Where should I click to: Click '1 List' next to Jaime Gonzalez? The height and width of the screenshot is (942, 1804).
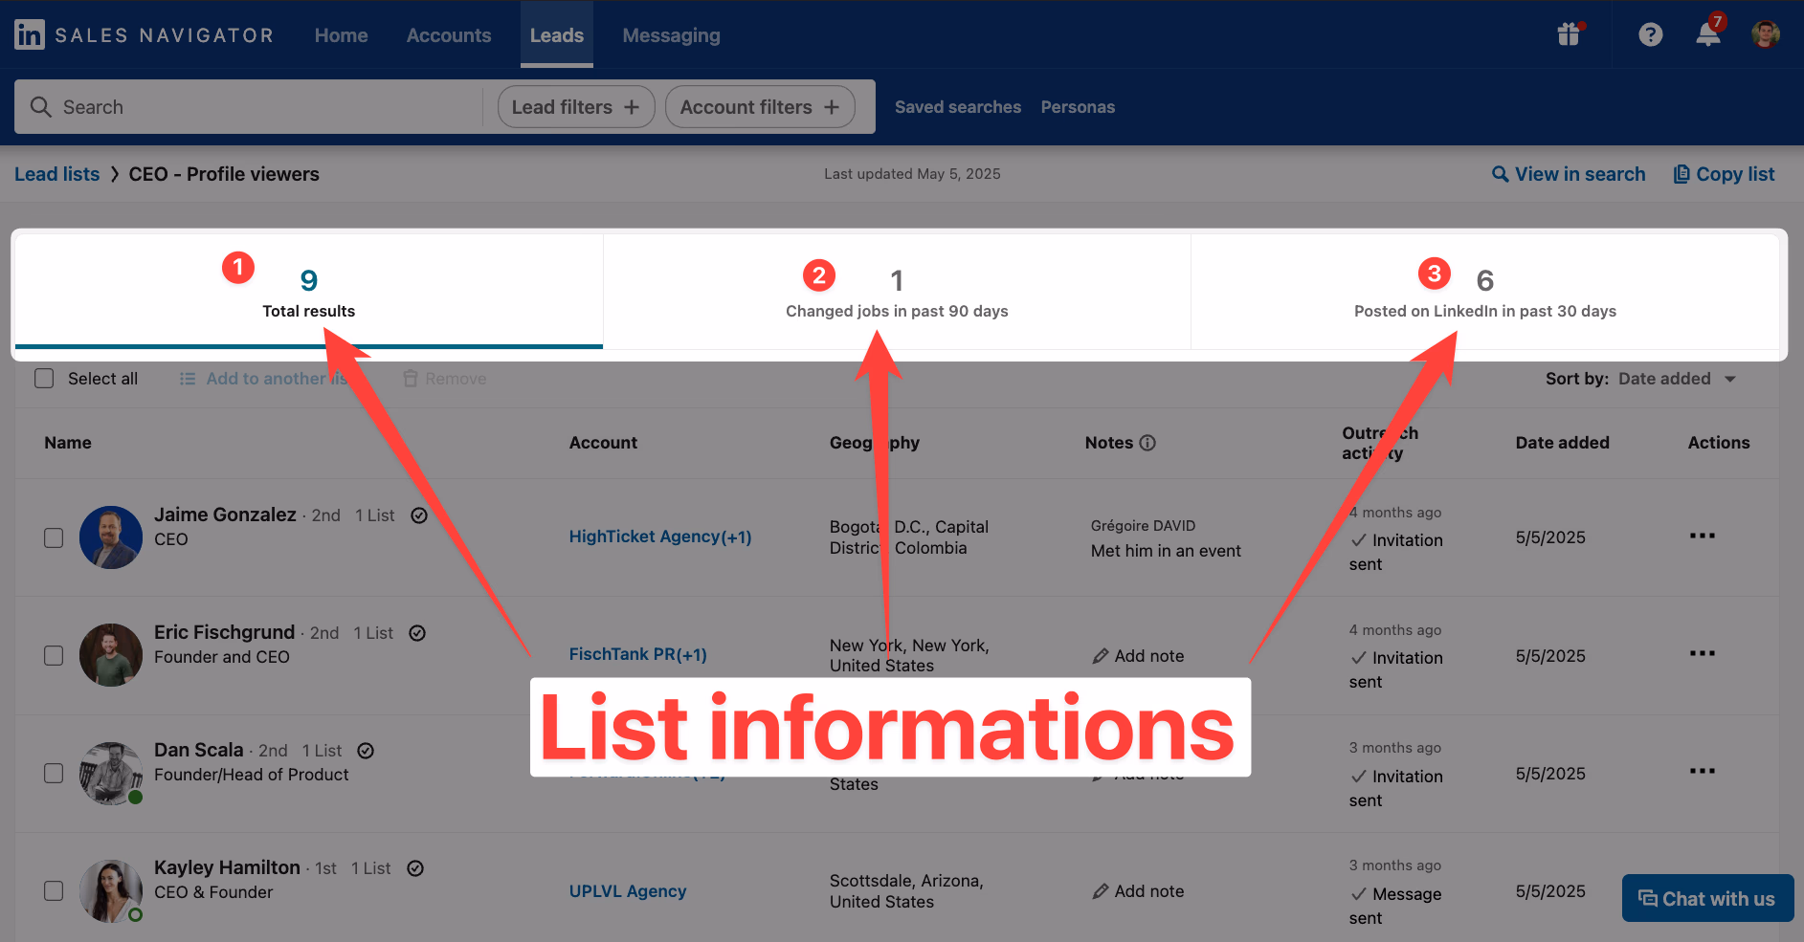[x=375, y=515]
